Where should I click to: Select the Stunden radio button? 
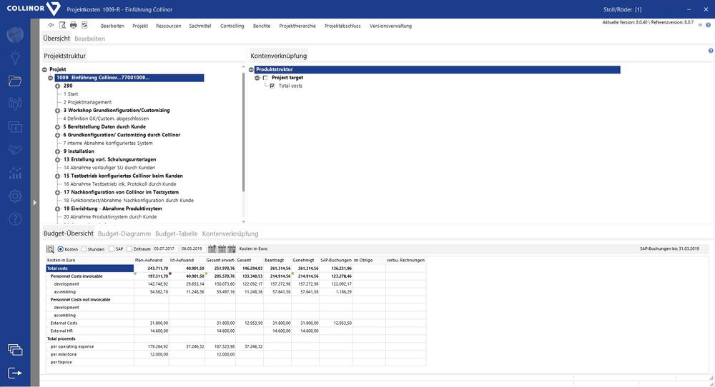pos(84,249)
